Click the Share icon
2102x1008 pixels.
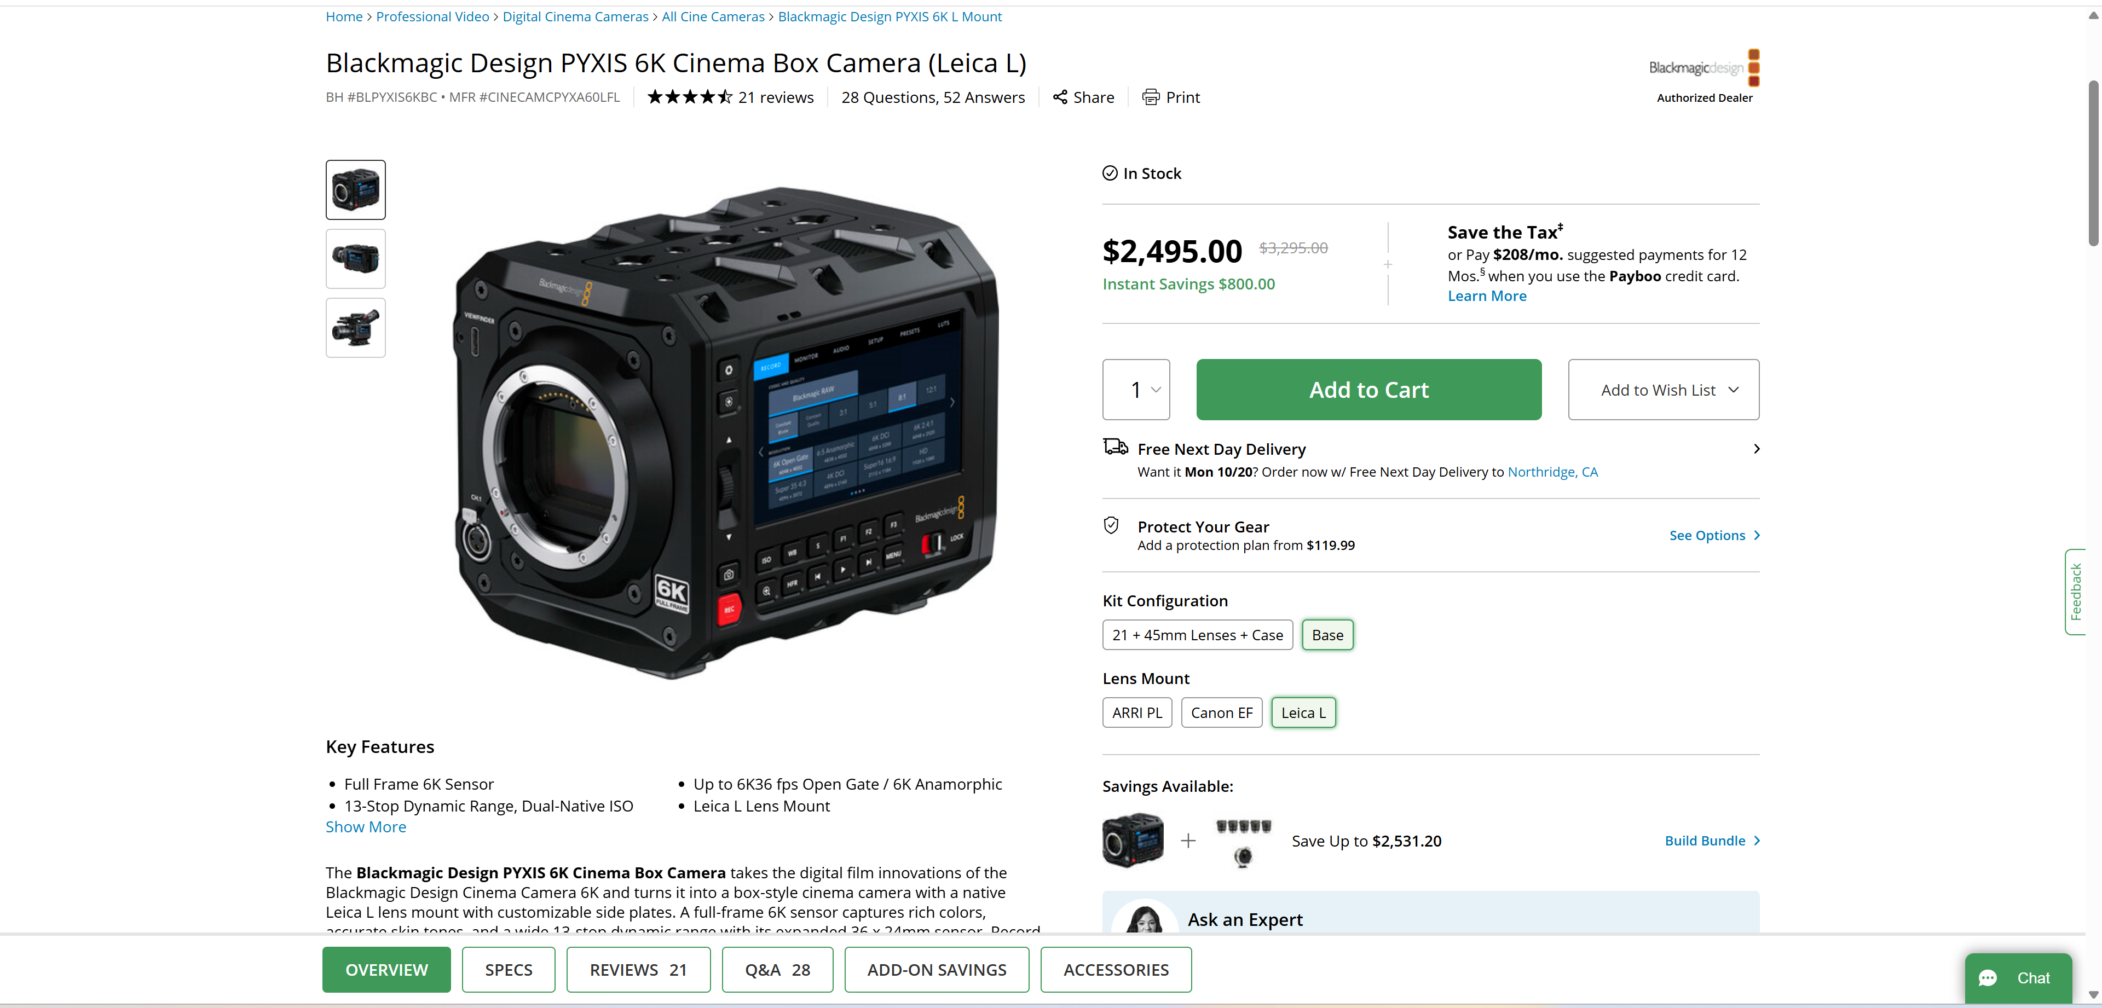(1060, 97)
